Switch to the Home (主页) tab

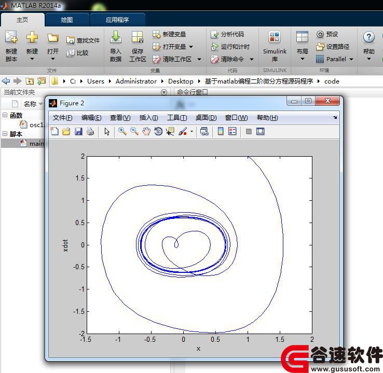(x=22, y=20)
